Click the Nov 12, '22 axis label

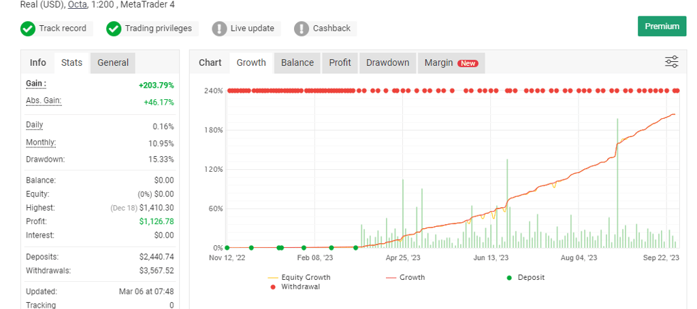(227, 258)
